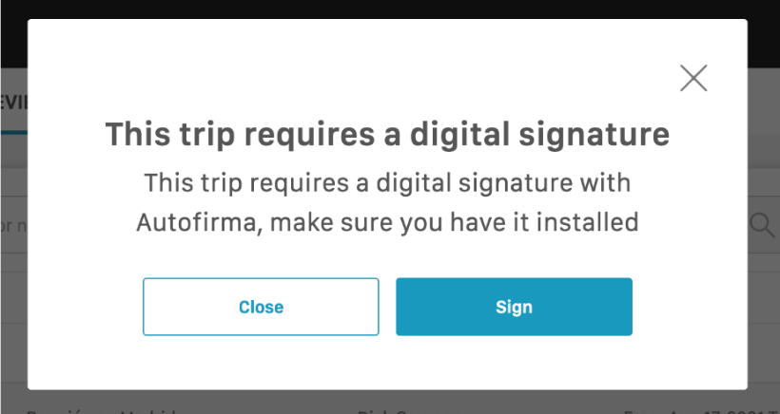
Task: Click the bold dialog heading about digital signature
Action: tap(387, 134)
